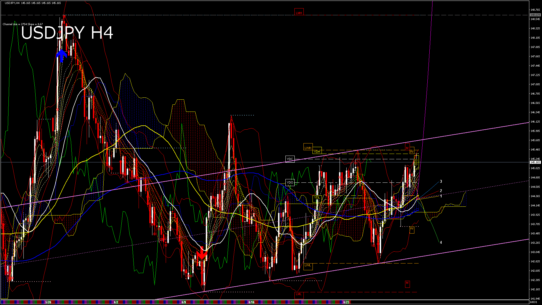
Task: Click the large USDJPY H4 title text
Action: tap(67, 33)
